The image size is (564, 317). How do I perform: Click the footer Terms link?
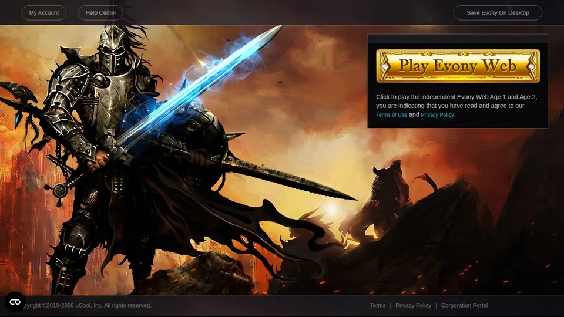point(378,305)
